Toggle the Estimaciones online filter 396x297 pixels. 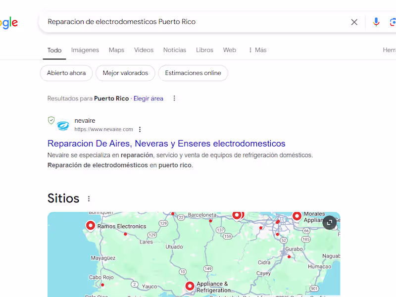coord(193,73)
